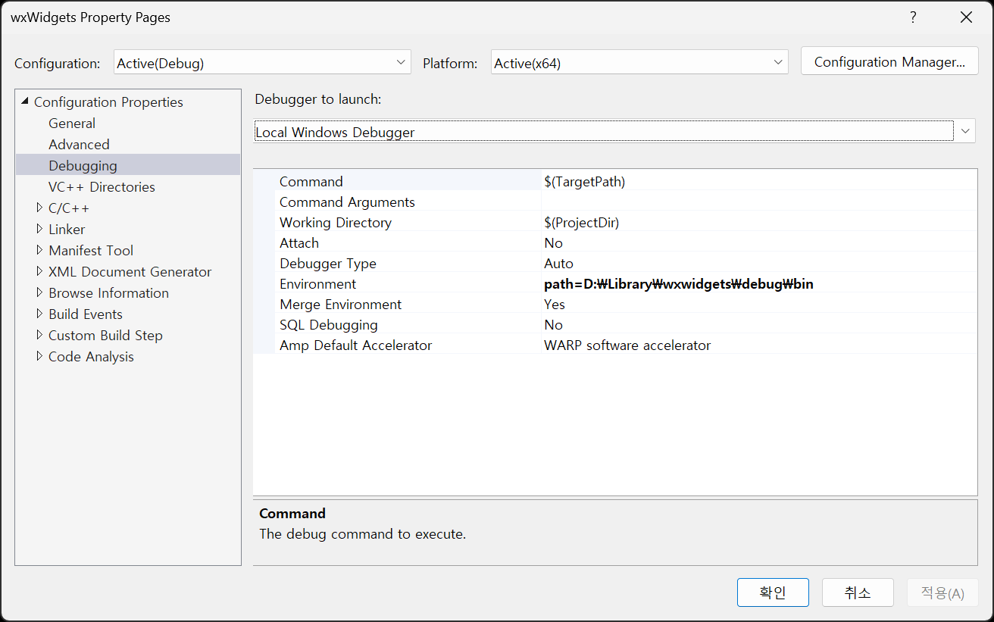Click the 취소 (Cancel) button
This screenshot has width=994, height=622.
(858, 592)
